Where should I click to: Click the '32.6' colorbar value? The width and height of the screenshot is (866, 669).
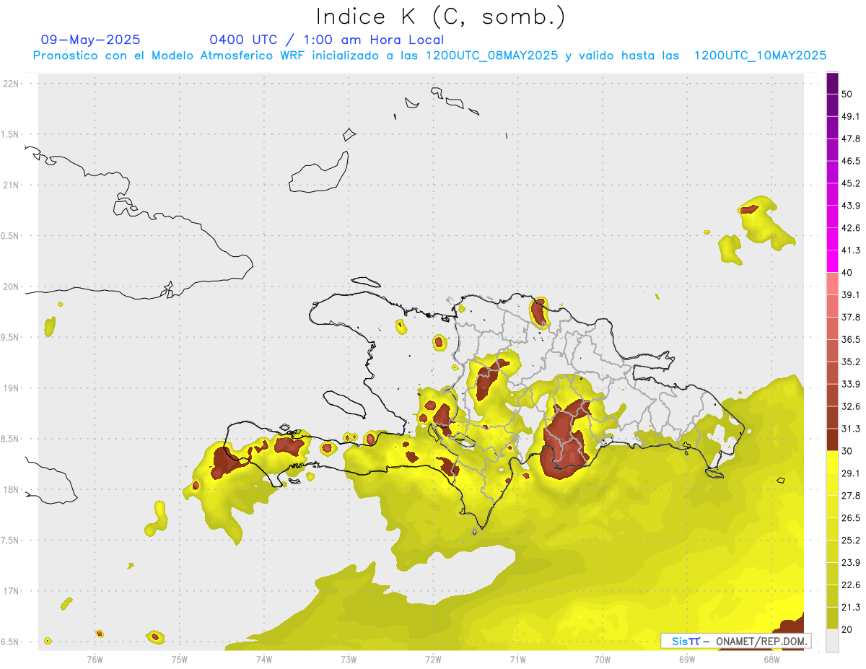click(x=851, y=406)
